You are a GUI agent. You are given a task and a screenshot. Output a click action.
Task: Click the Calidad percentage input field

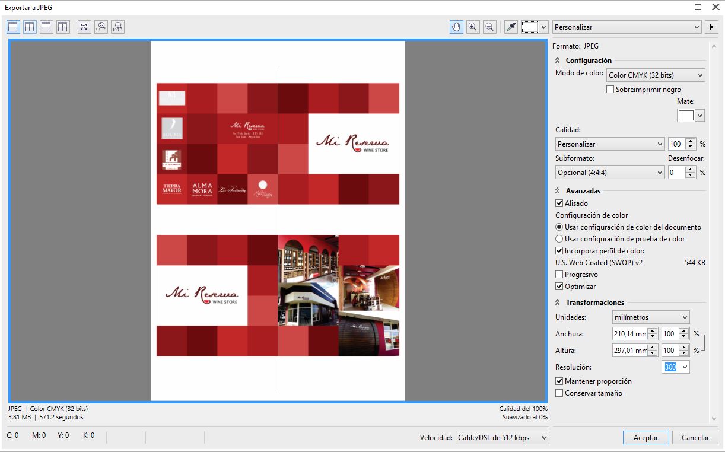tap(676, 144)
